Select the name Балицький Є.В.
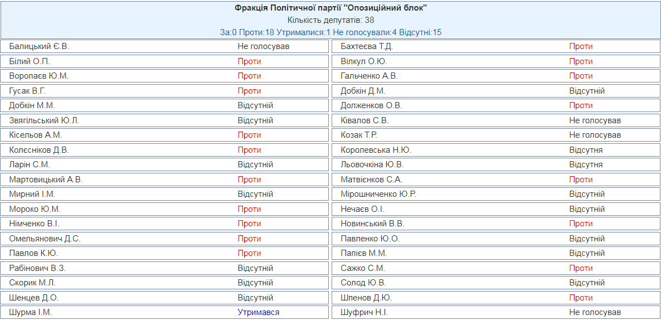661x320 pixels. tap(39, 46)
